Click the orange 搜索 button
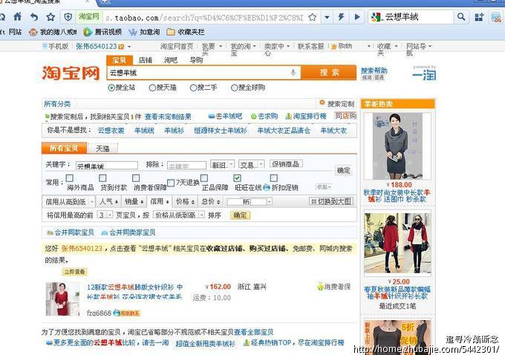The height and width of the screenshot is (355, 505). [329, 72]
